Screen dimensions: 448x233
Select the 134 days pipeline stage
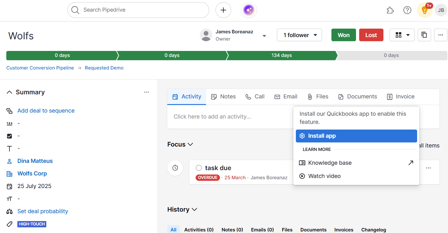click(x=282, y=55)
